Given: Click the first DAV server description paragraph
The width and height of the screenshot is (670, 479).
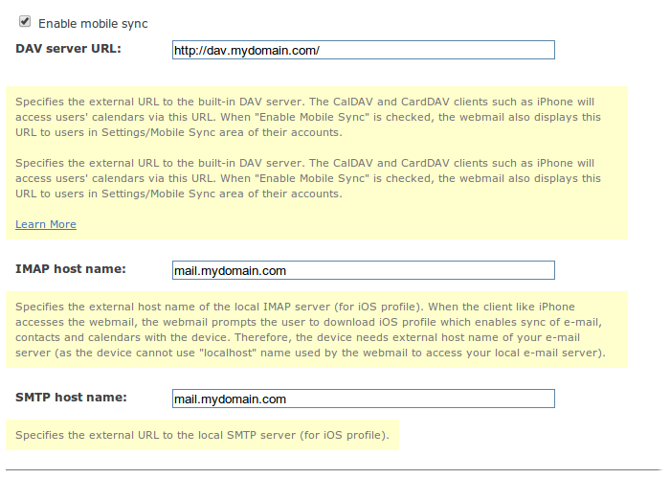Looking at the screenshot, I should 308,118.
